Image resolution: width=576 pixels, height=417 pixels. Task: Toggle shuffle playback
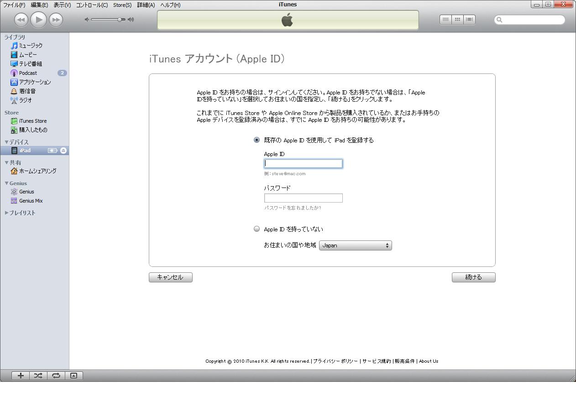(38, 376)
